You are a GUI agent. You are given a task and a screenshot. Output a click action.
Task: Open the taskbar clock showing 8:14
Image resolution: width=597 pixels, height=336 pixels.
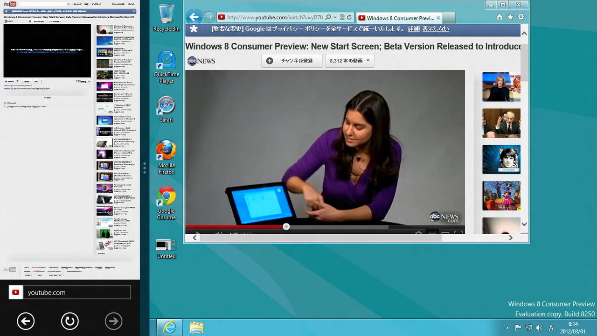[573, 328]
